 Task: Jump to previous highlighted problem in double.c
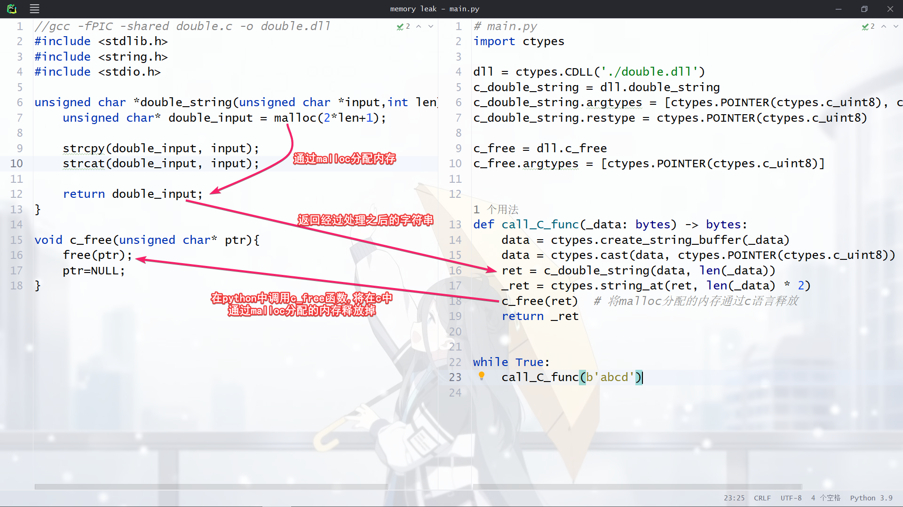[x=419, y=27]
